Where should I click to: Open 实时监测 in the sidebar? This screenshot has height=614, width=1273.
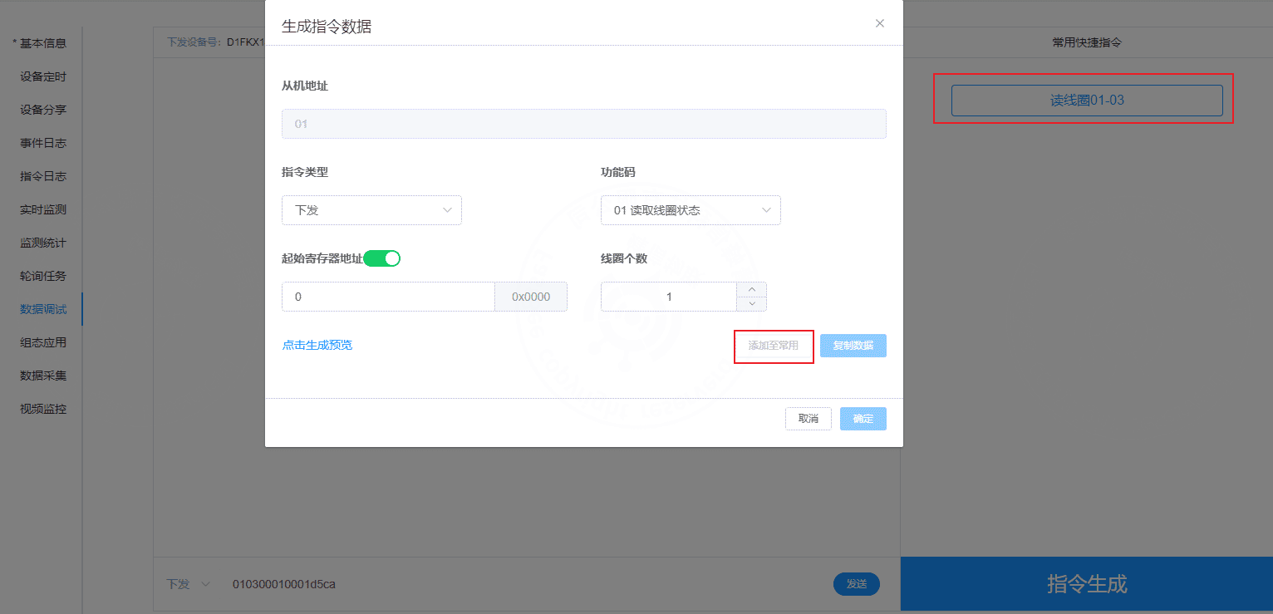click(x=43, y=209)
